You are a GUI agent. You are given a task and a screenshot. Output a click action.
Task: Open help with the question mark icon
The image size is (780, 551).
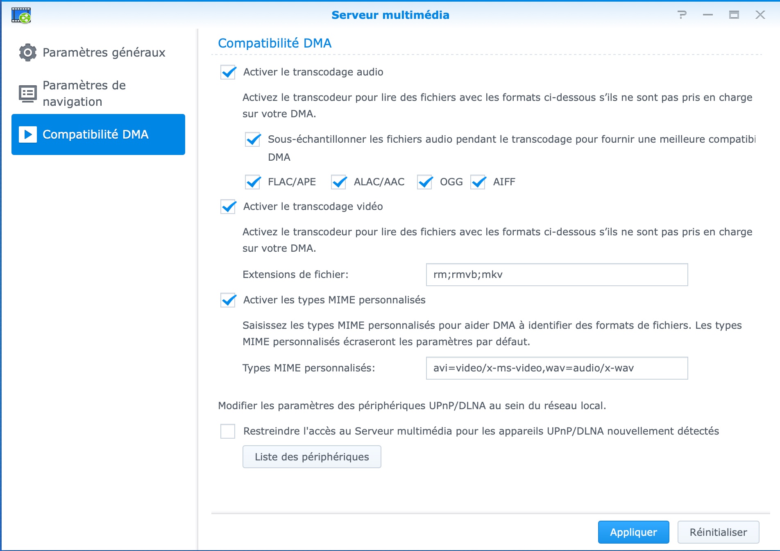point(682,15)
